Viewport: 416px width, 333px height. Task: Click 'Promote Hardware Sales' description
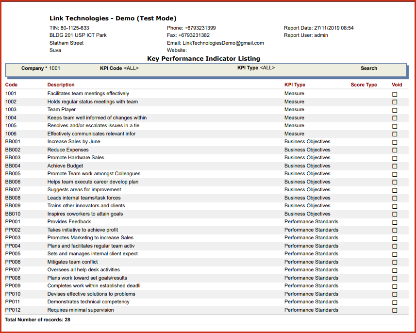point(76,157)
